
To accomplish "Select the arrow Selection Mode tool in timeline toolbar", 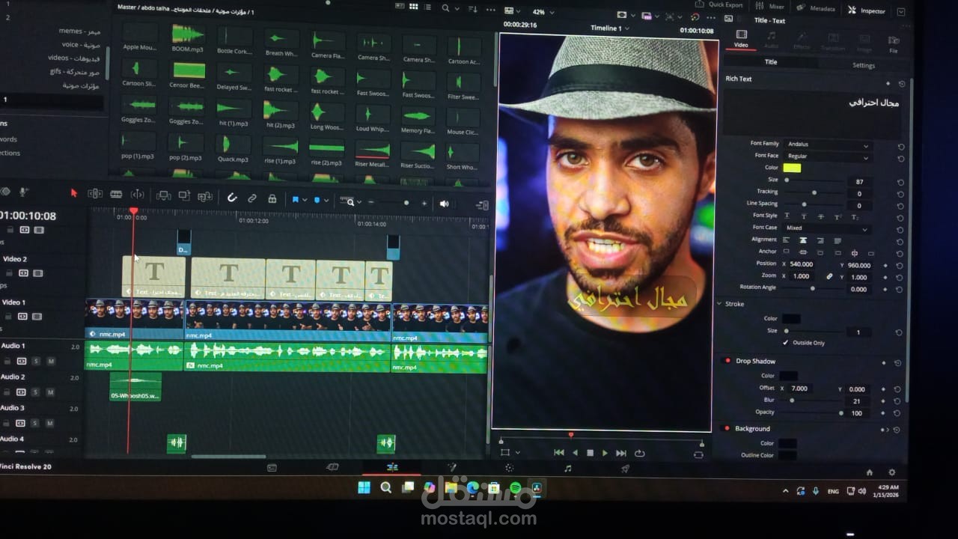I will [x=73, y=193].
